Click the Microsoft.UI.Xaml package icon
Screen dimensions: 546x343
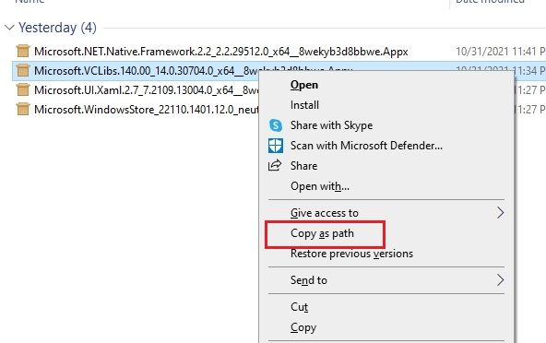pyautogui.click(x=23, y=90)
